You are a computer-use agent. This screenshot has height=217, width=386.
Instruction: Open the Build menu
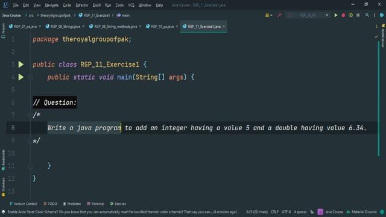(96, 5)
